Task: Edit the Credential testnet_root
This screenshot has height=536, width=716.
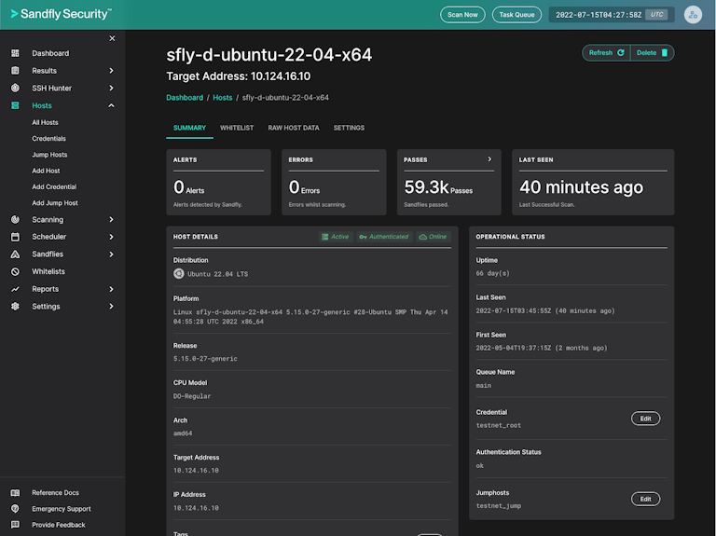Action: [x=645, y=419]
